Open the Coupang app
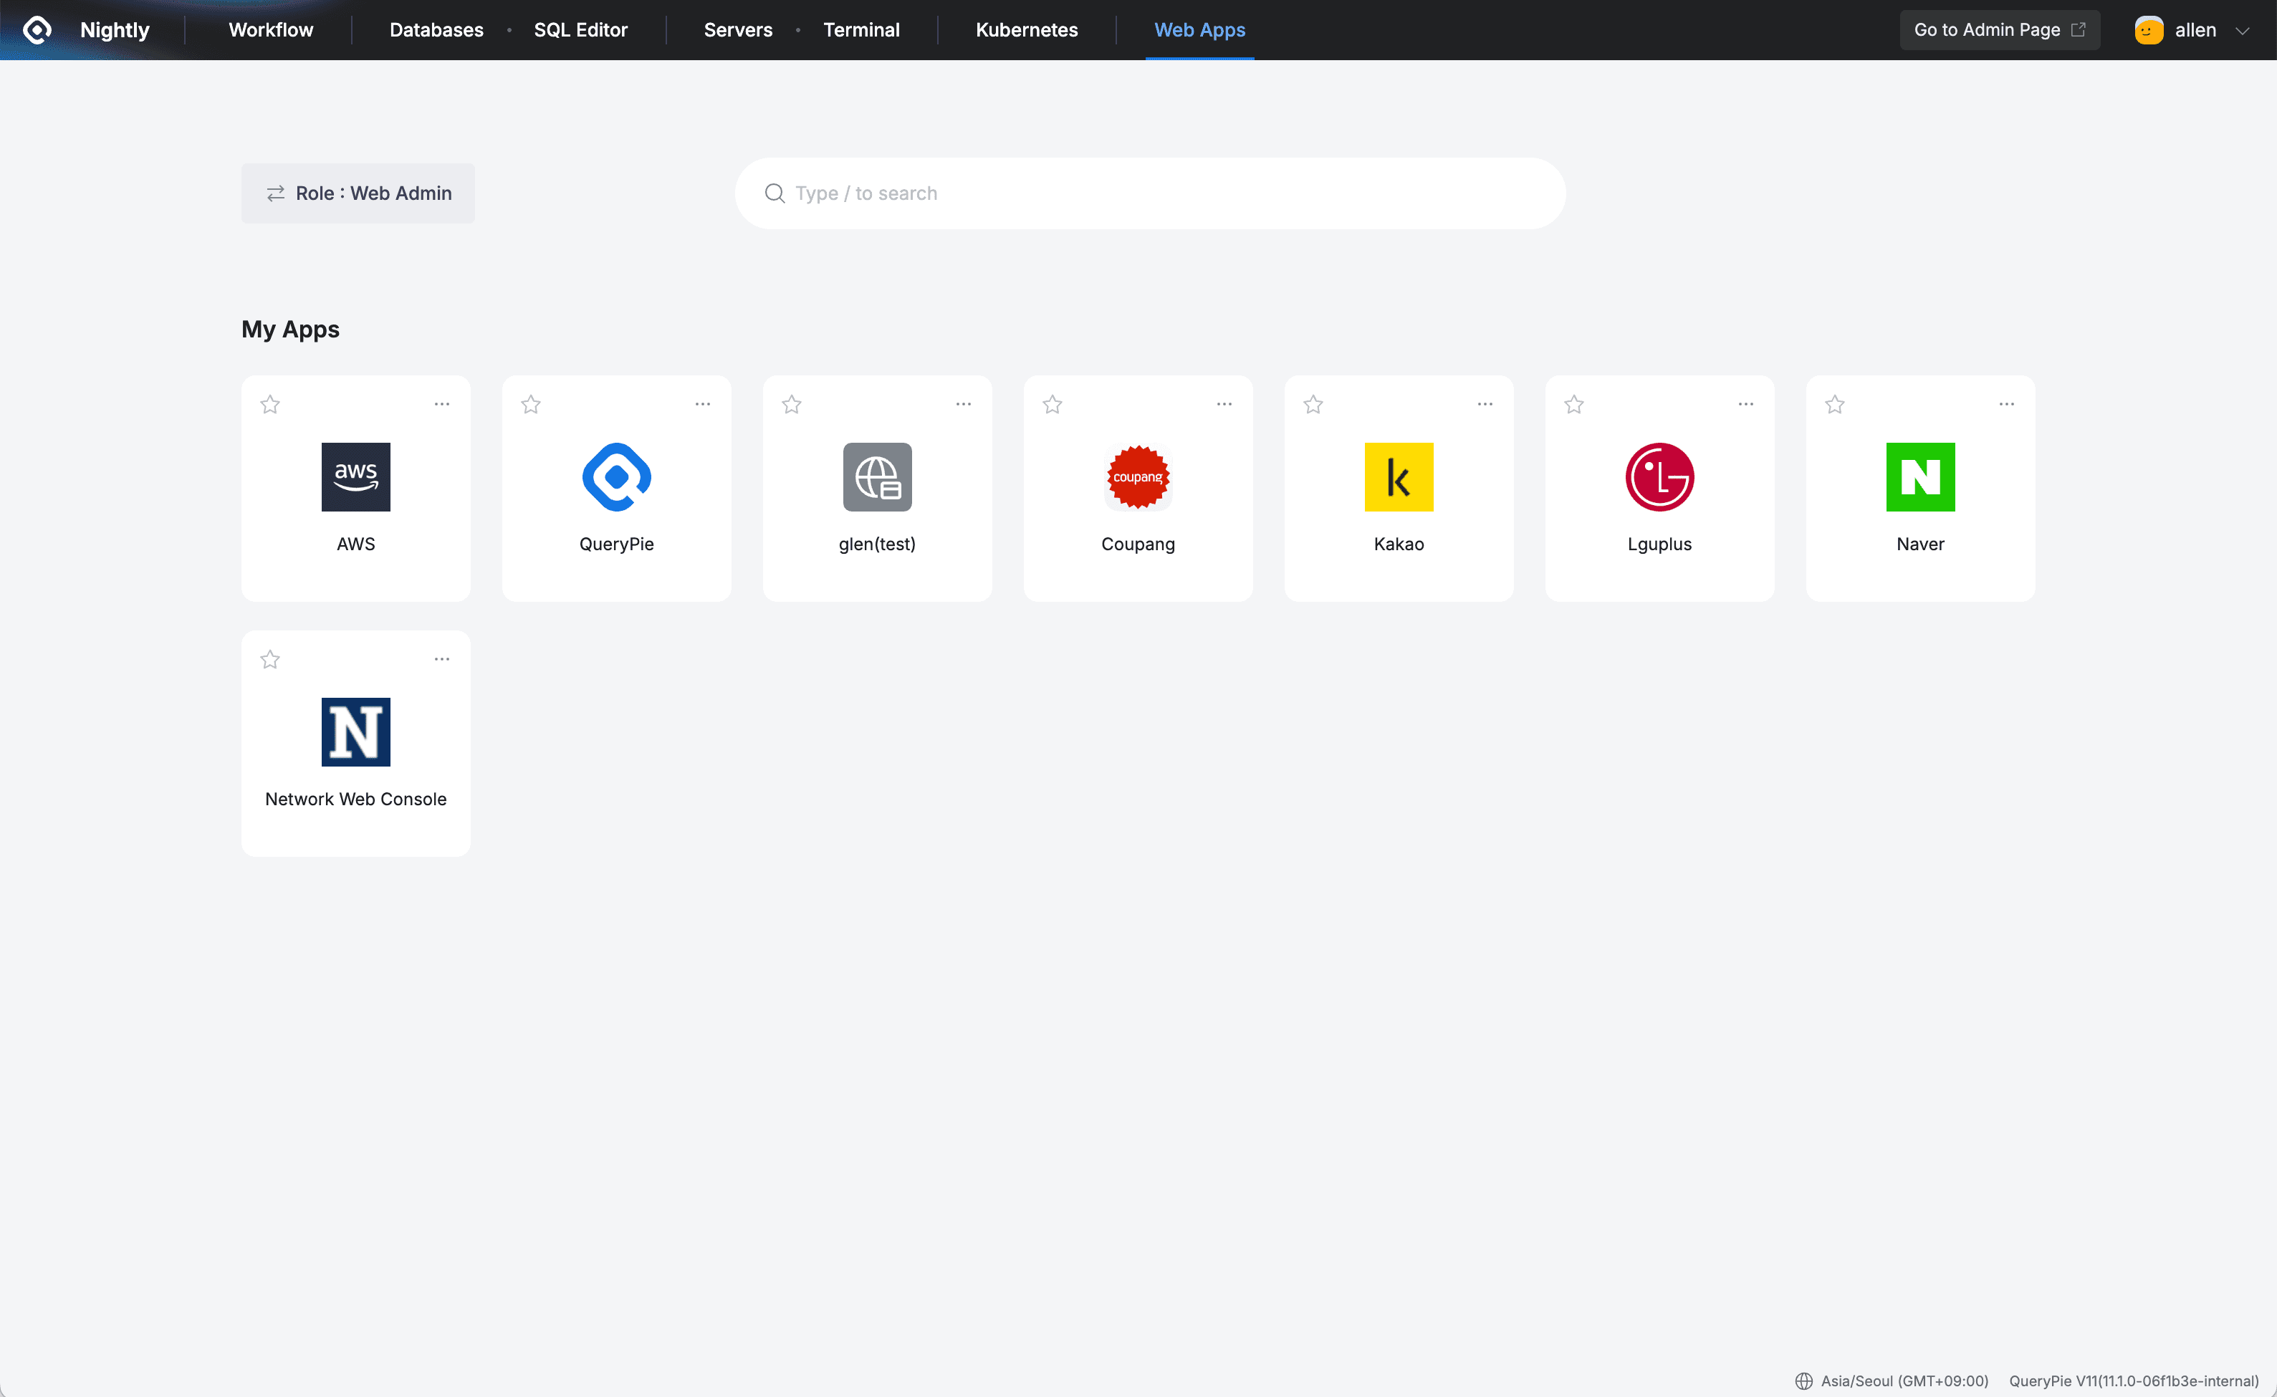The width and height of the screenshot is (2277, 1397). (x=1138, y=478)
